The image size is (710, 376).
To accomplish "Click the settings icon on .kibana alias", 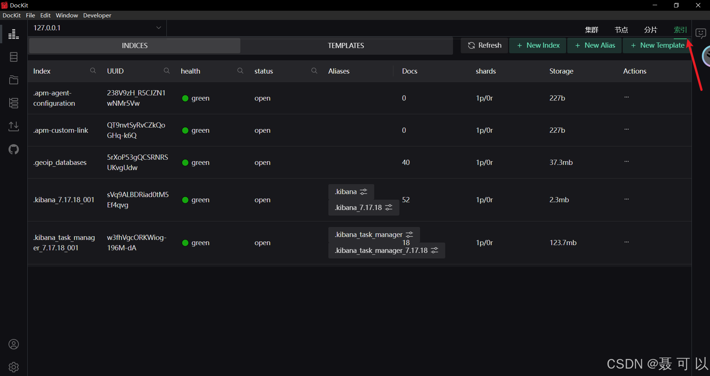I will pos(364,192).
